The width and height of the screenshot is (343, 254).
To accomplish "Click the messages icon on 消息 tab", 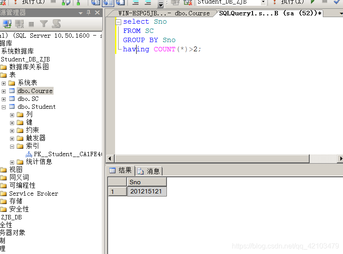I will click(141, 171).
